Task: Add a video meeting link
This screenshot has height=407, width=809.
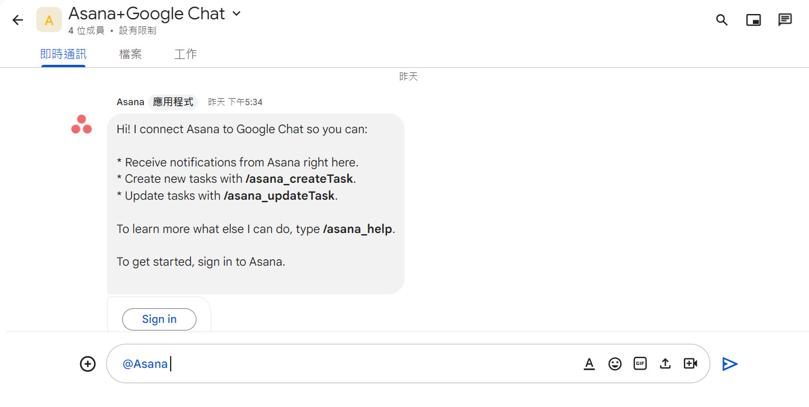Action: tap(690, 364)
